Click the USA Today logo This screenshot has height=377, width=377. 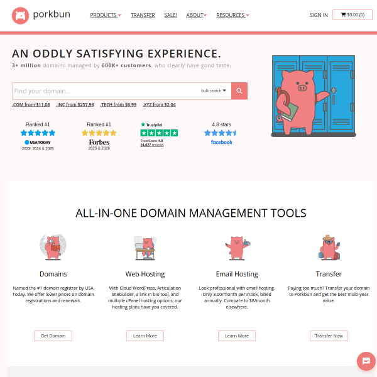pos(38,143)
